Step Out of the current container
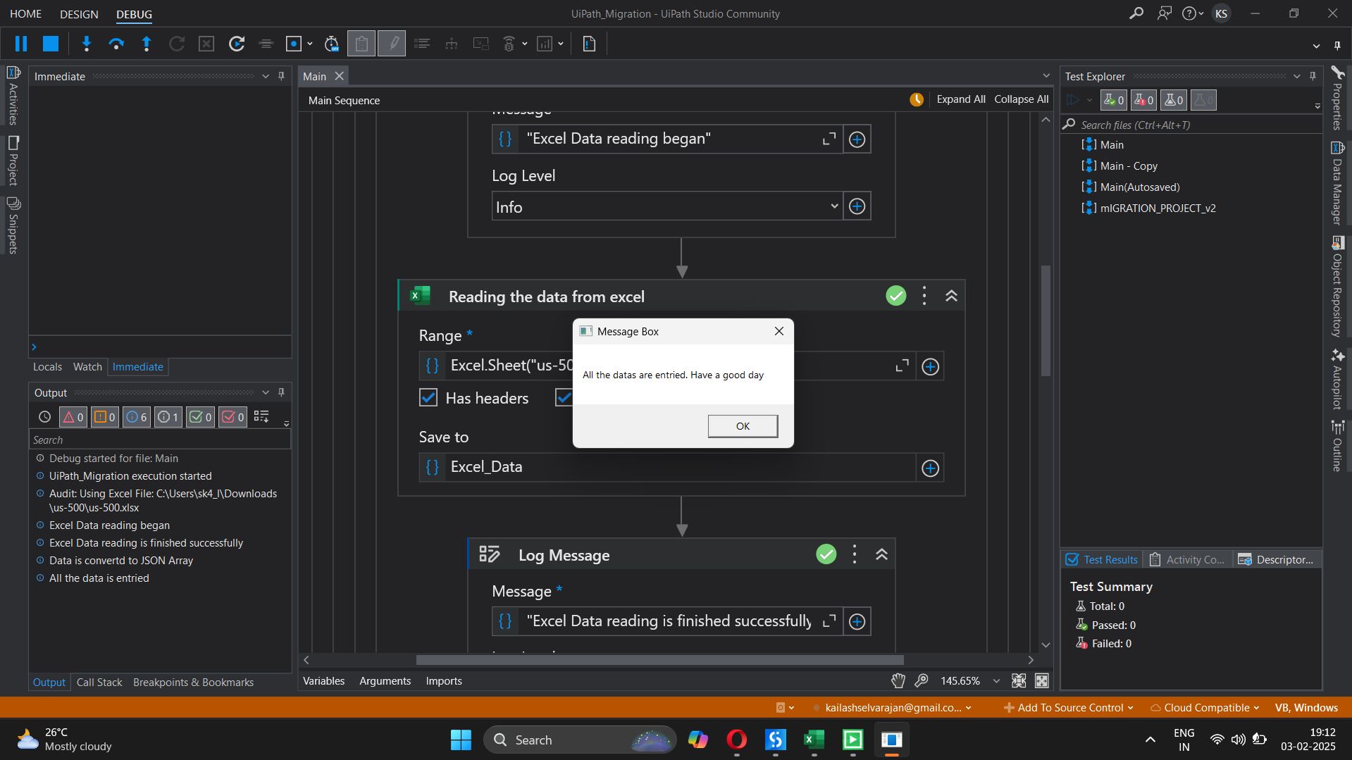This screenshot has width=1352, height=760. (147, 44)
